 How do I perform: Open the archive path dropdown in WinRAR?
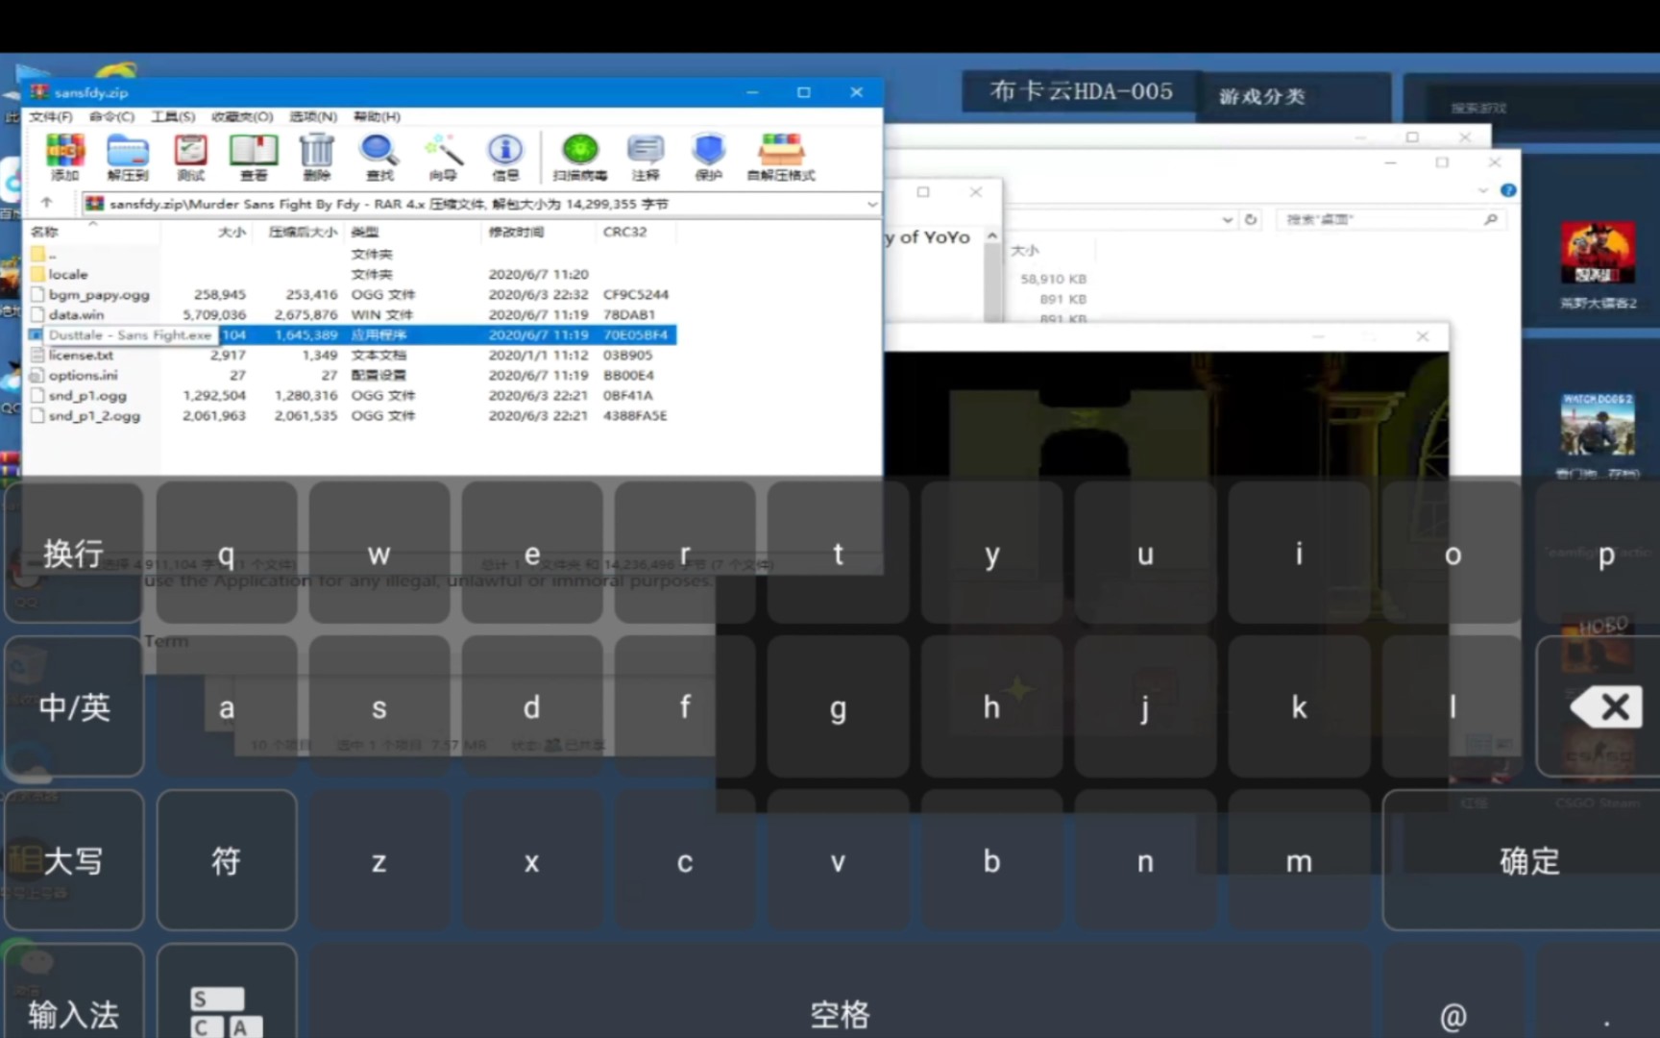click(870, 203)
